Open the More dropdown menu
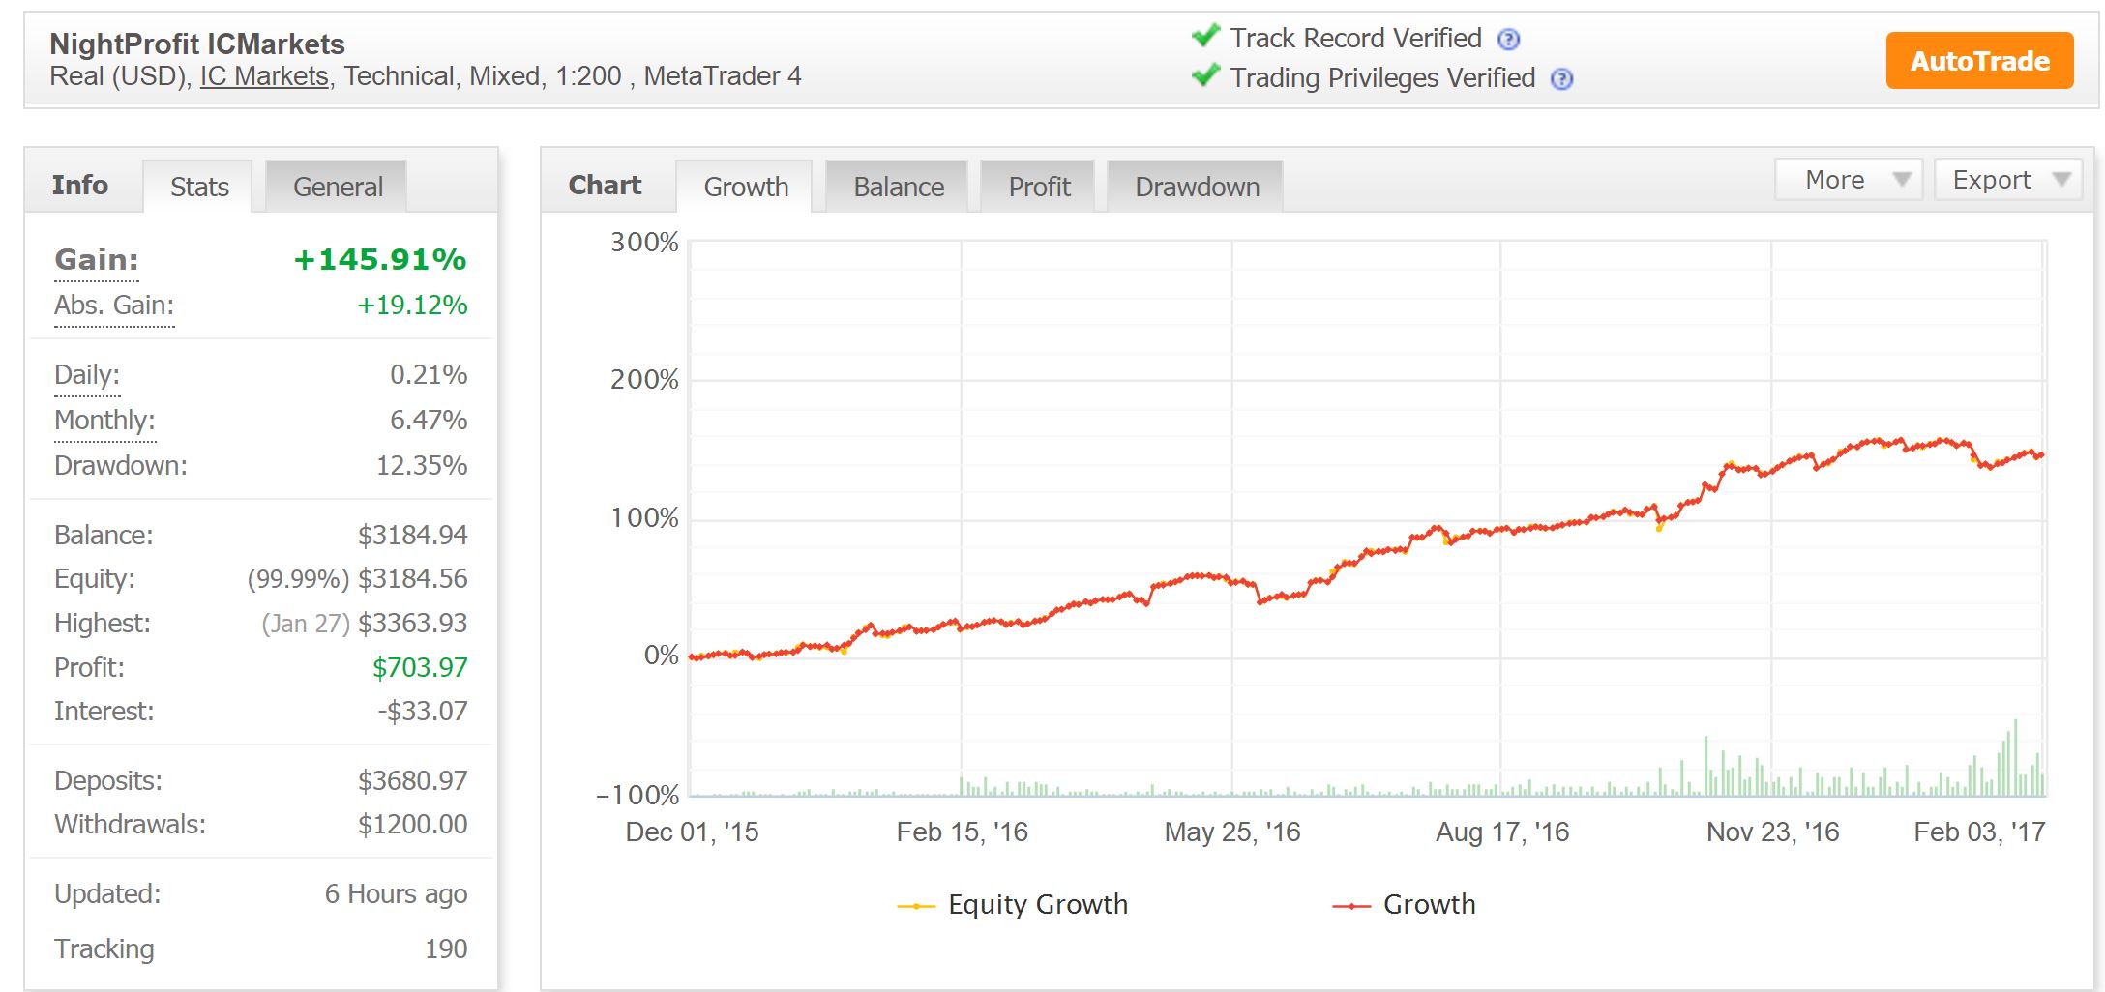The image size is (2105, 992). 1849,180
